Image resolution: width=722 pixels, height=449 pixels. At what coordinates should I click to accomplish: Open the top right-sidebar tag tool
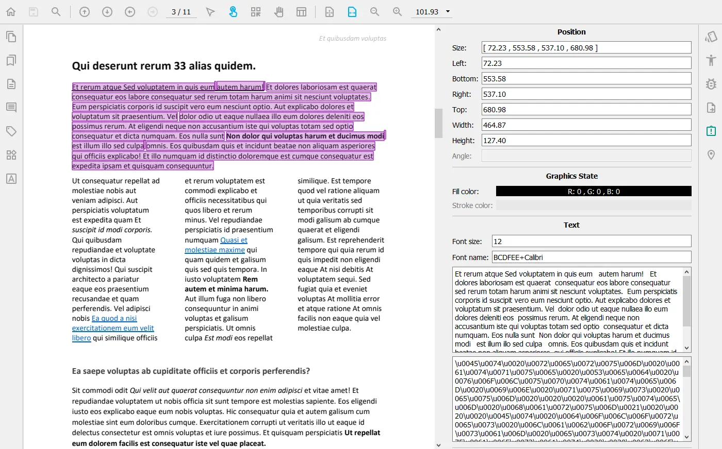[x=711, y=37]
